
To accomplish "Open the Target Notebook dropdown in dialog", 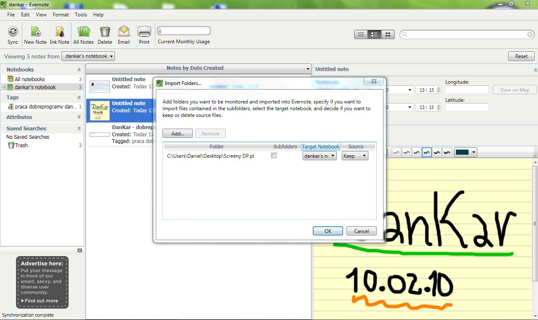I will coord(320,156).
